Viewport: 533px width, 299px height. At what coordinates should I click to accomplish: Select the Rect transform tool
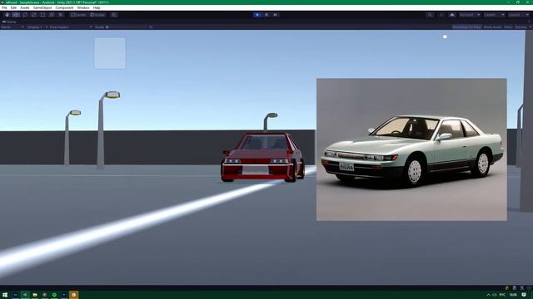pos(42,15)
